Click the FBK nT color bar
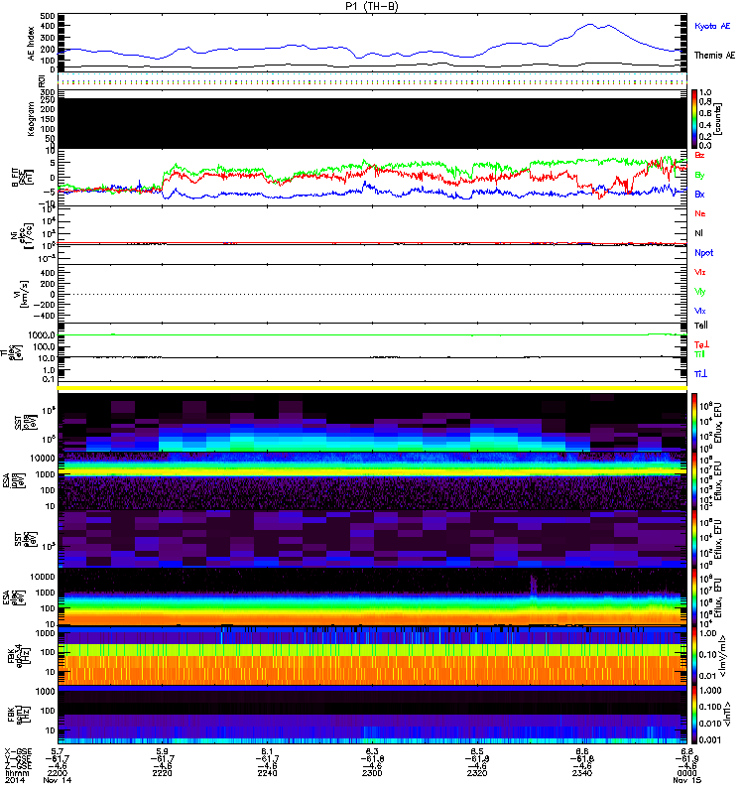Viewport: 744px width, 794px height. coord(694,715)
